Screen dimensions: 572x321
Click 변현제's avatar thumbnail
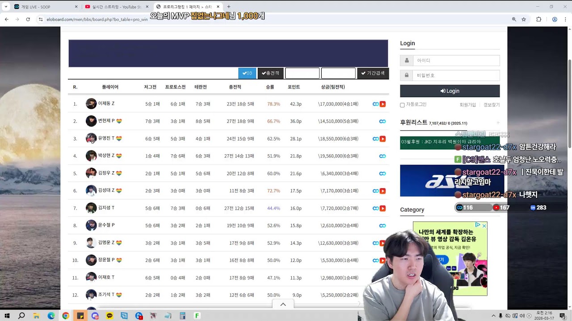coord(91,121)
